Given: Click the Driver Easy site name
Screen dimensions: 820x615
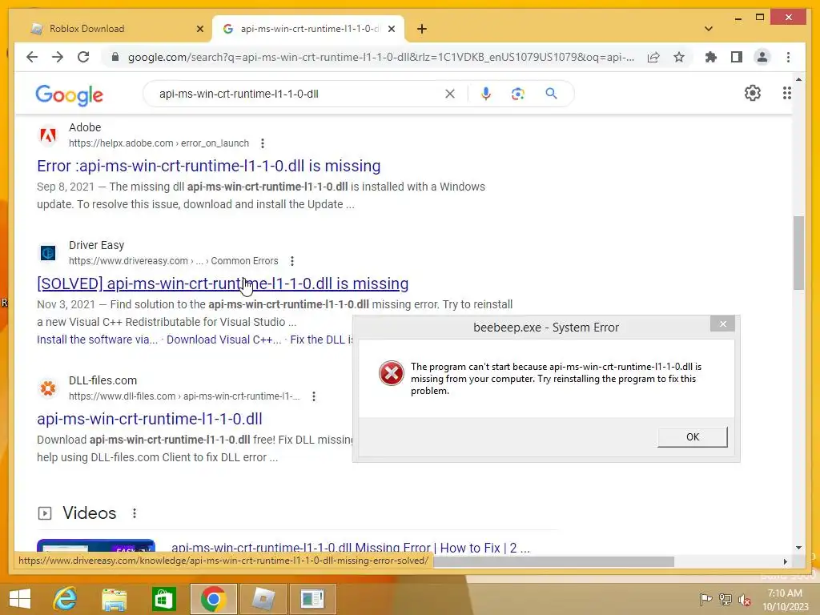Looking at the screenshot, I should tap(97, 245).
